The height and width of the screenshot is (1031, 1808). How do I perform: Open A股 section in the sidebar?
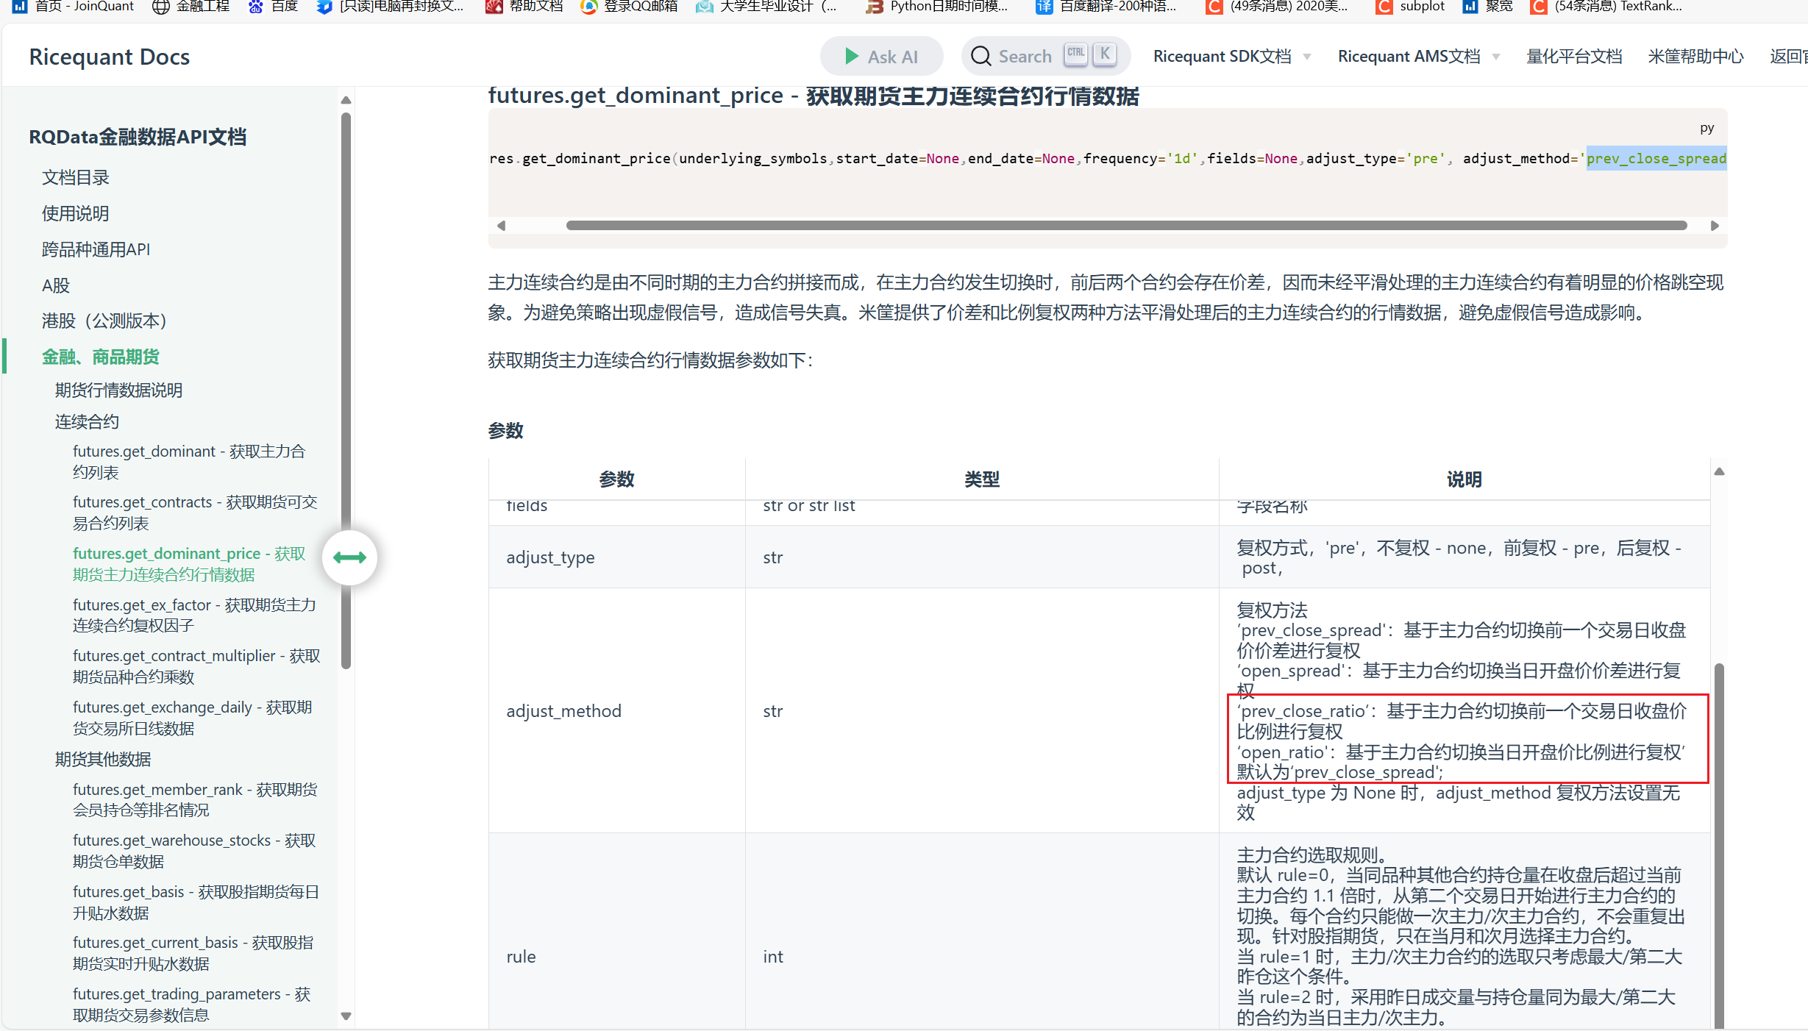56,285
